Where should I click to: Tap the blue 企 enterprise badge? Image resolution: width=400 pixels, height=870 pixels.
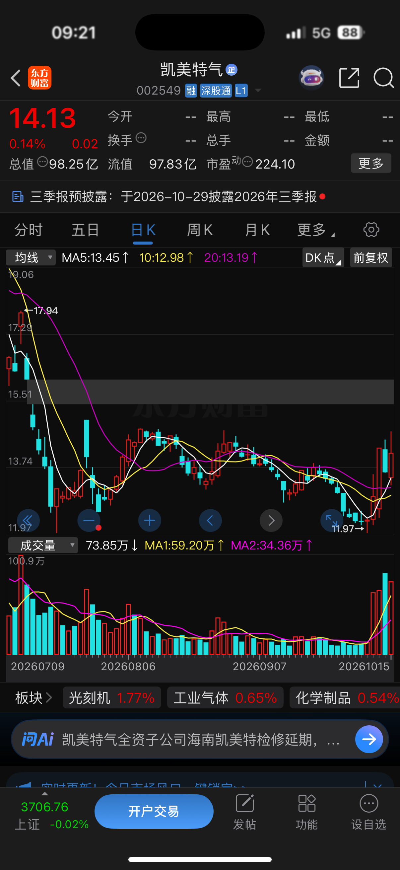(231, 70)
